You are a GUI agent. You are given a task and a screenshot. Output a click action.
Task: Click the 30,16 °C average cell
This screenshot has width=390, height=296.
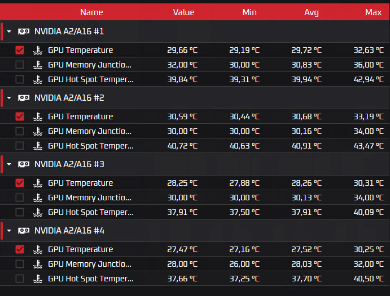pos(306,131)
